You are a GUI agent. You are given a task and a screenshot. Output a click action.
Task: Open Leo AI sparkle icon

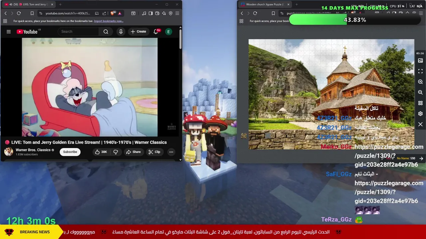coord(164,13)
